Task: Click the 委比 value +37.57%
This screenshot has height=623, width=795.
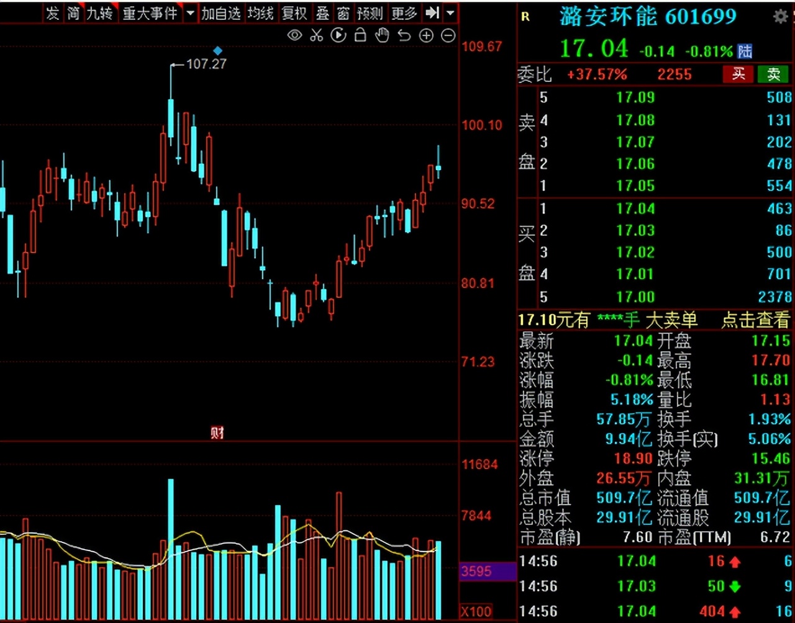Action: click(597, 75)
